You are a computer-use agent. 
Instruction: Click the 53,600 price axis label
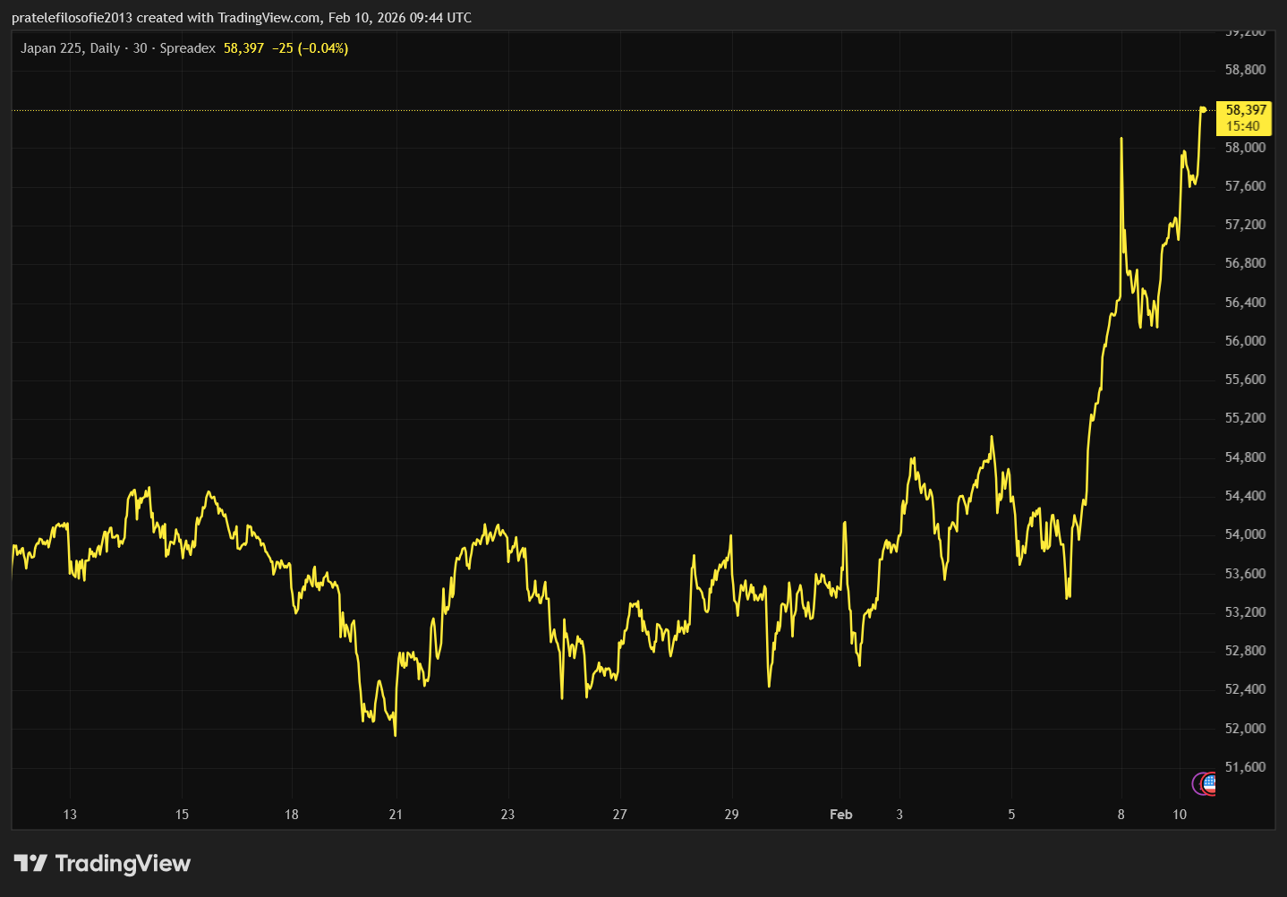coord(1245,574)
